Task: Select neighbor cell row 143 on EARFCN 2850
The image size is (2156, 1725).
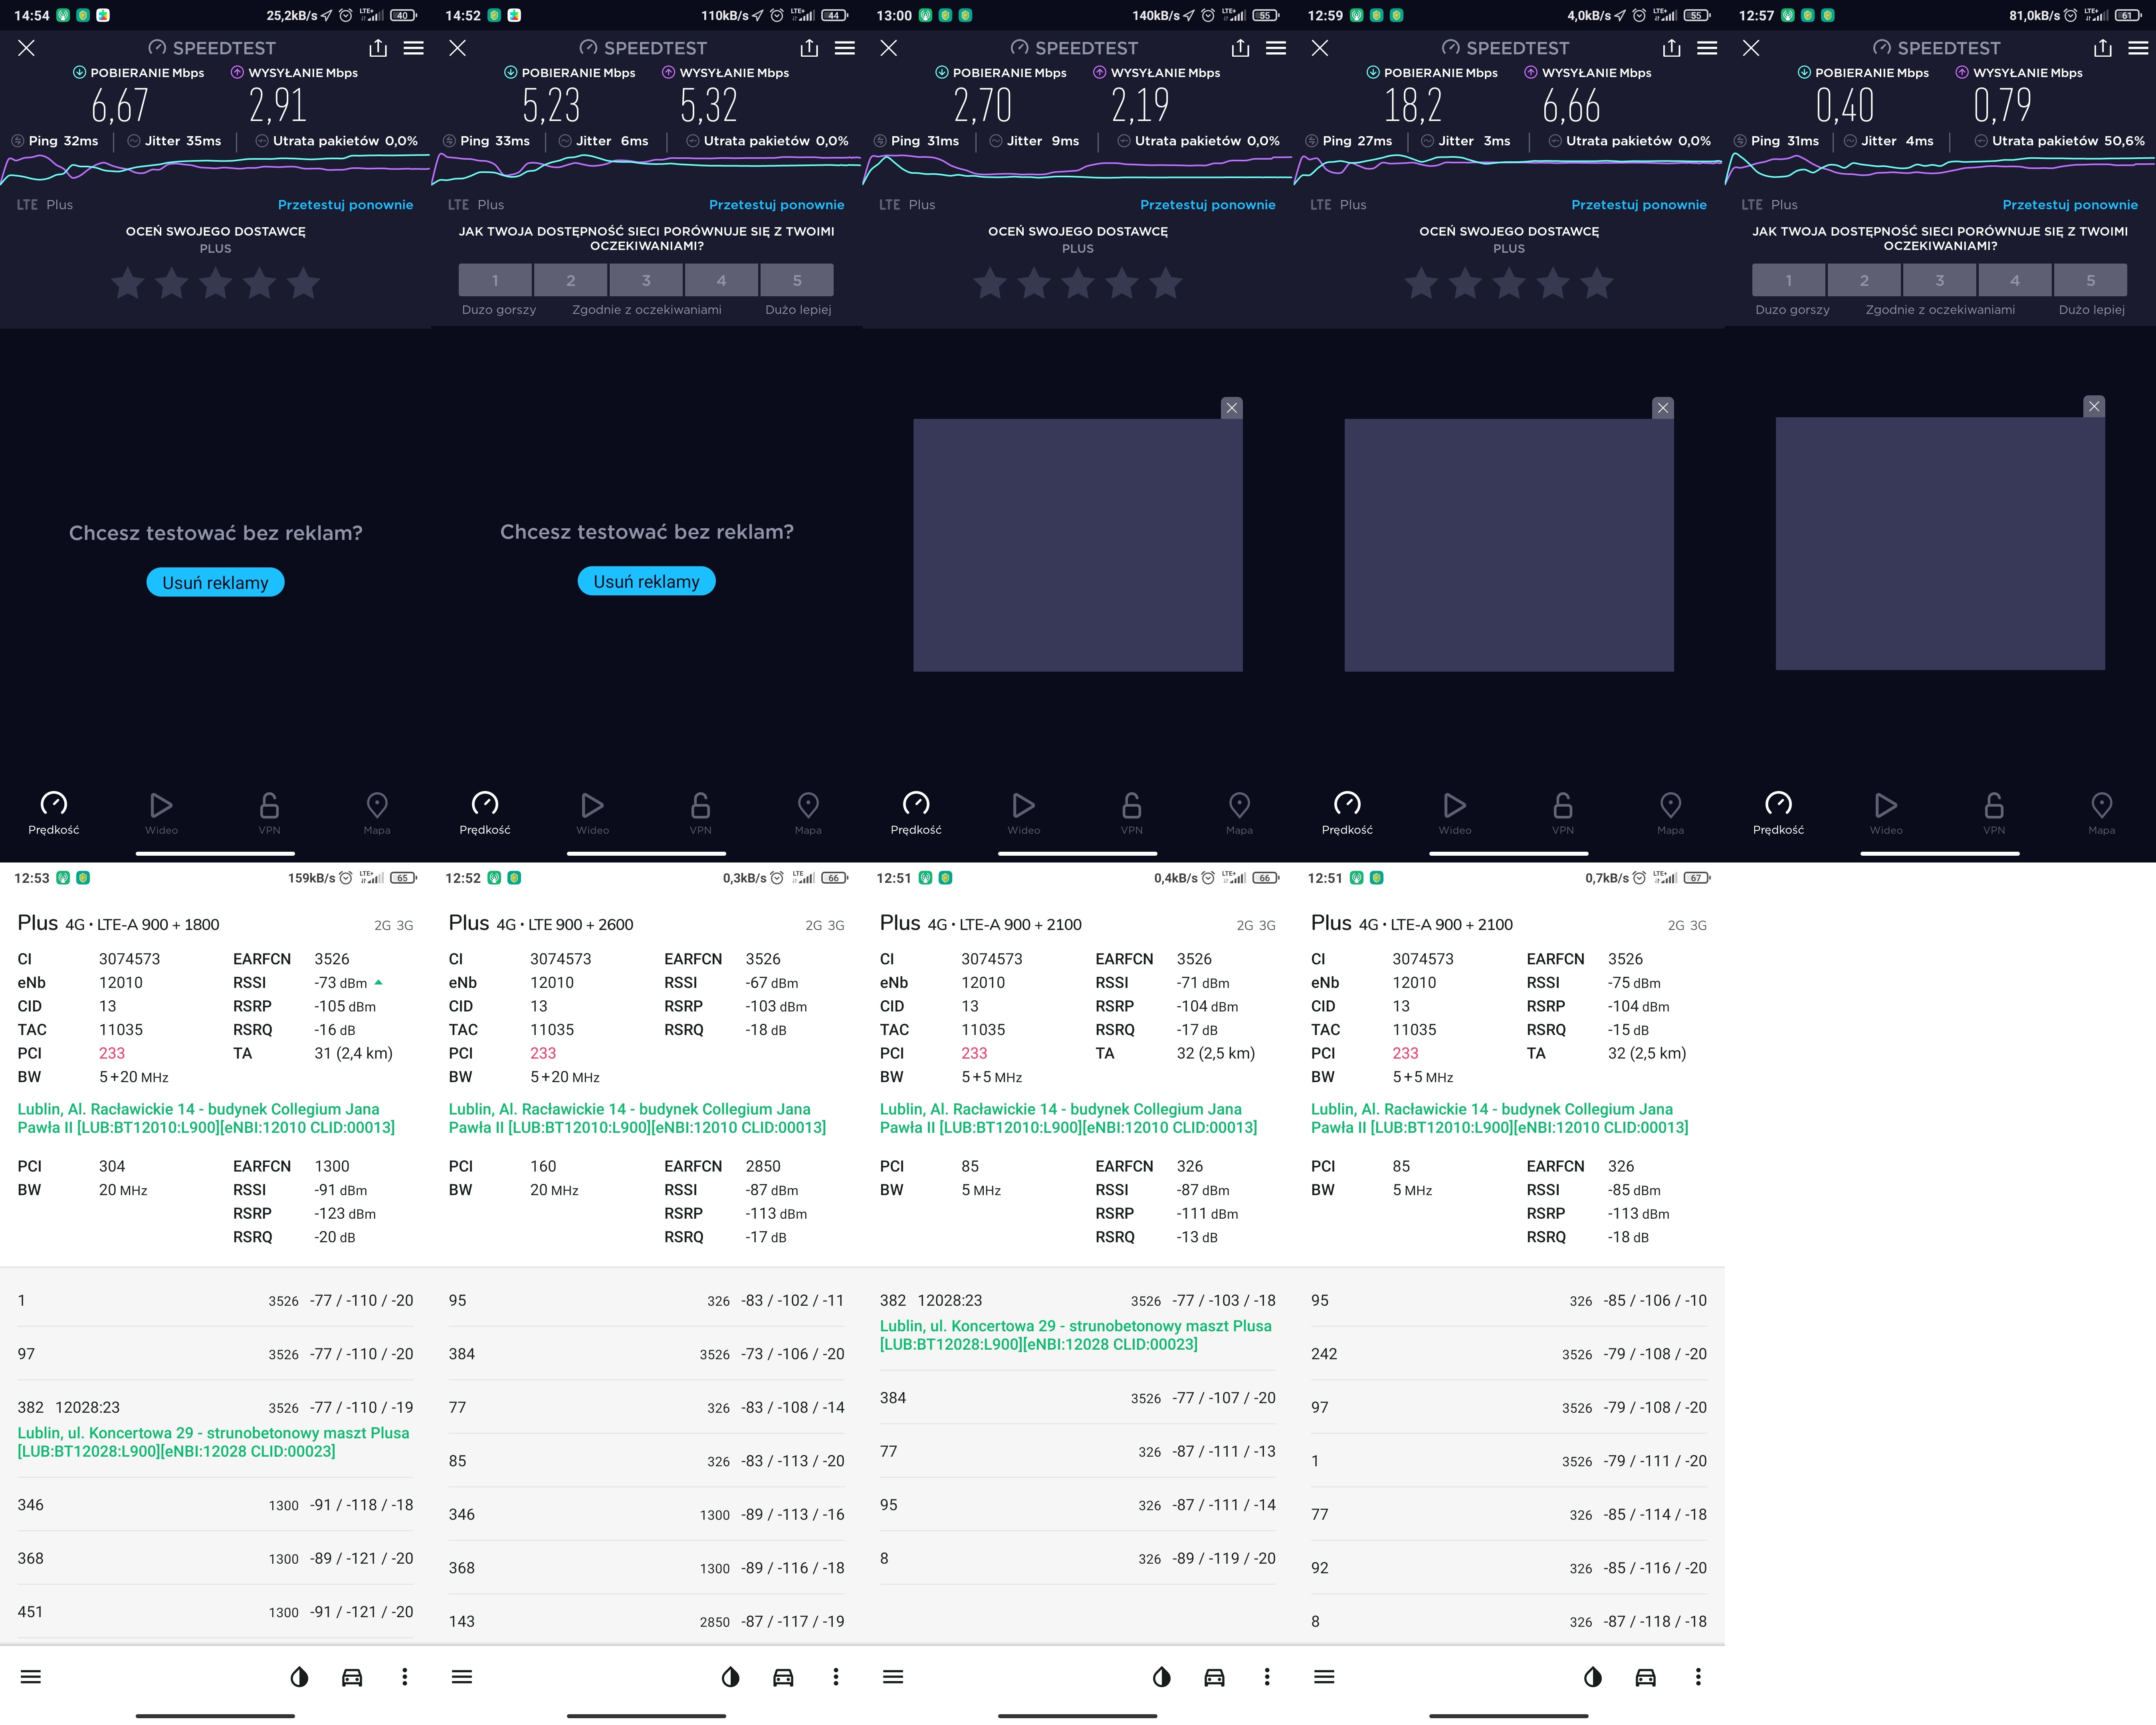Action: click(646, 1621)
